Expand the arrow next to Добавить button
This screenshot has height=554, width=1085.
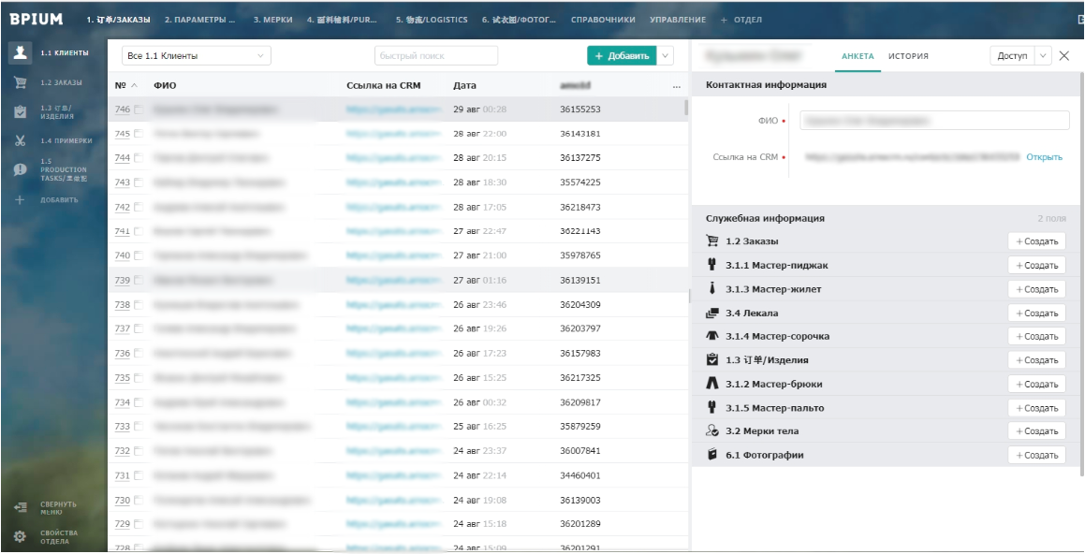pos(665,56)
